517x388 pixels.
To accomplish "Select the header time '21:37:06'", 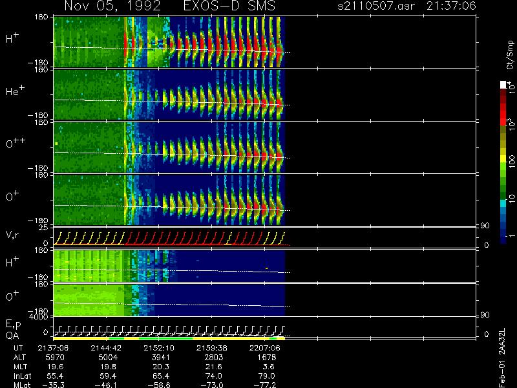I will 451,6.
